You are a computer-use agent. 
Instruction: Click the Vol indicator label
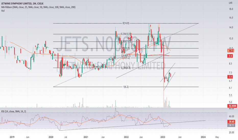(x=3, y=11)
